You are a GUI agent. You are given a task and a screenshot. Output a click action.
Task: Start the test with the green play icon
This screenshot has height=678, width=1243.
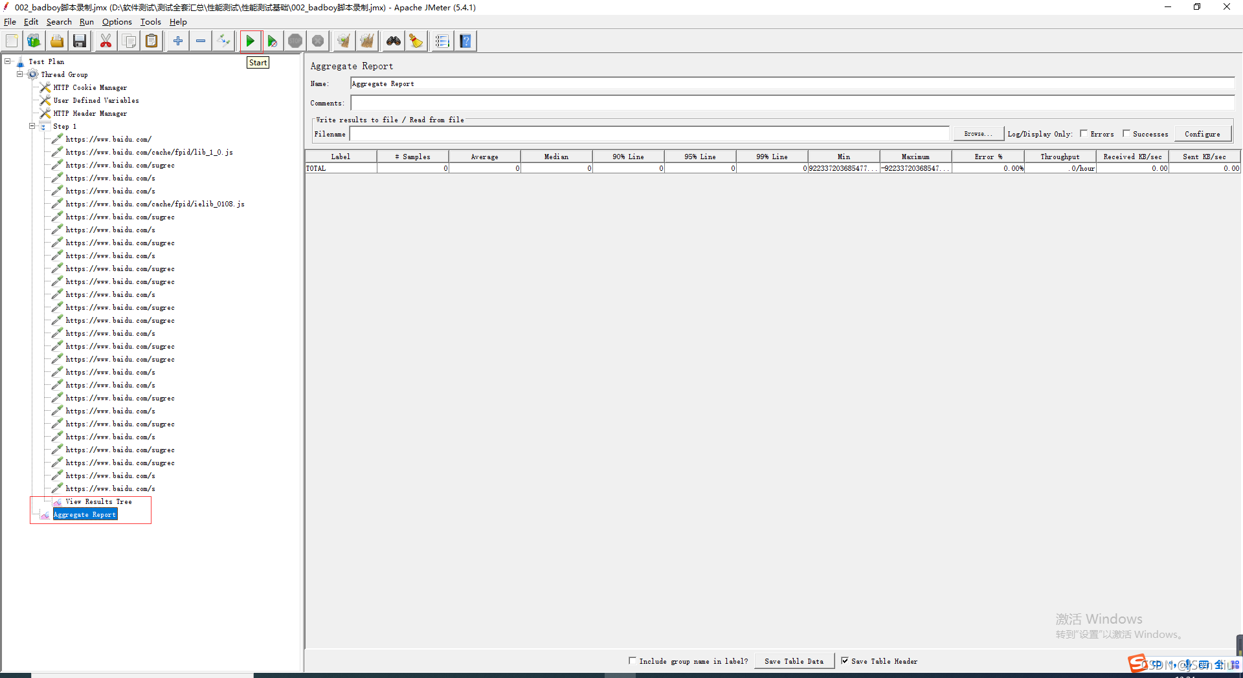[x=250, y=41]
